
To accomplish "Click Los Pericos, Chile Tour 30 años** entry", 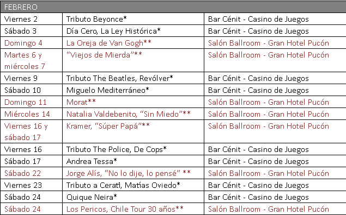I will 125,209.
